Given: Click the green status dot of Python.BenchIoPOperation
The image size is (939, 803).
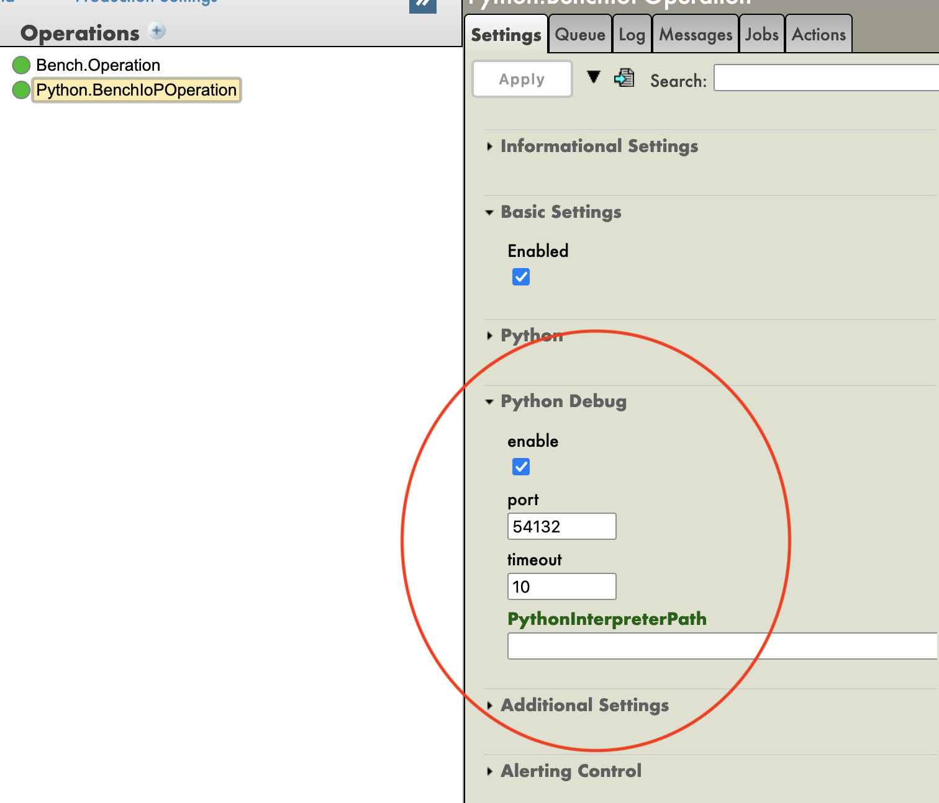Looking at the screenshot, I should click(x=21, y=90).
